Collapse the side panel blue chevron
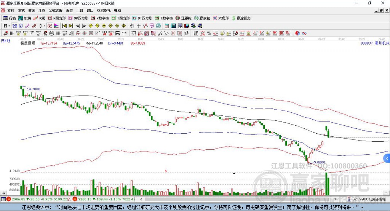Screen dimensions: 390x211 [387, 158]
